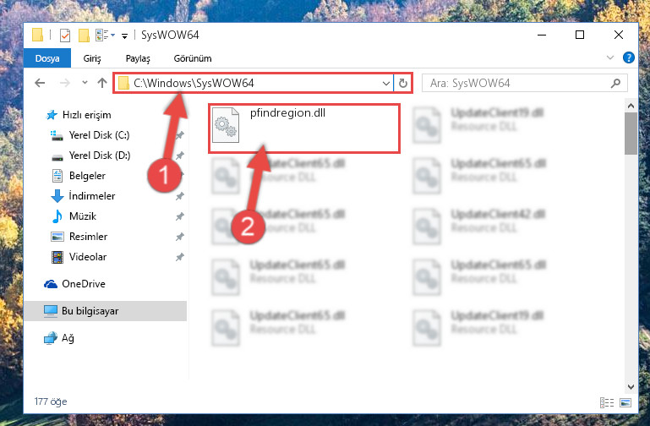The image size is (650, 426).
Task: Switch to details view icon in status bar
Action: click(x=607, y=402)
